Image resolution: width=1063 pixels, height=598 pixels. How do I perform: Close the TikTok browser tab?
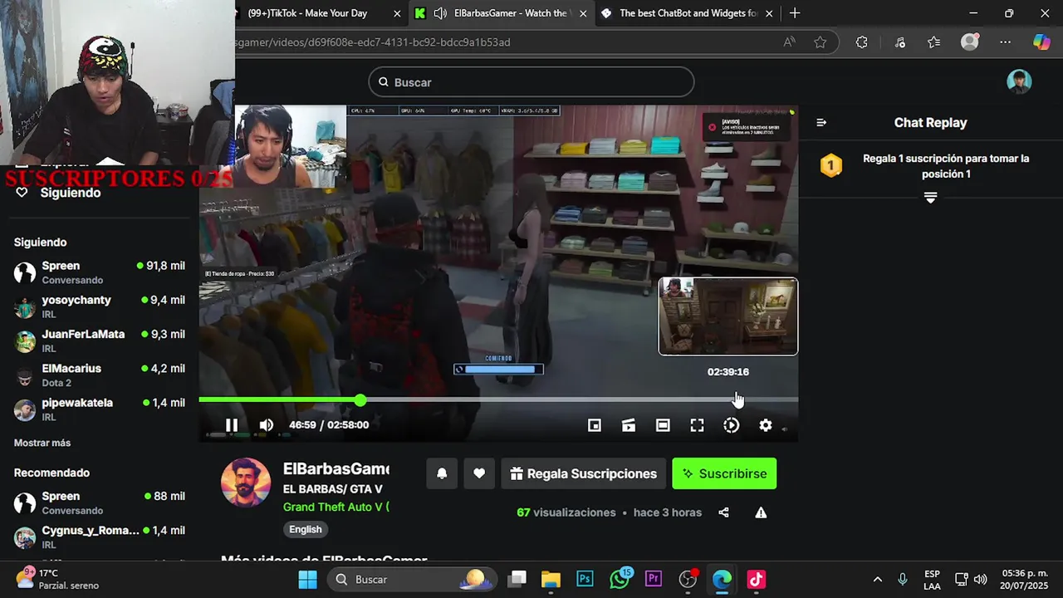[397, 13]
